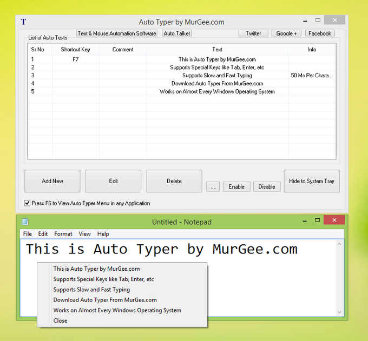Click Text & Mouse Automation Software link
368x341 pixels.
tap(117, 34)
